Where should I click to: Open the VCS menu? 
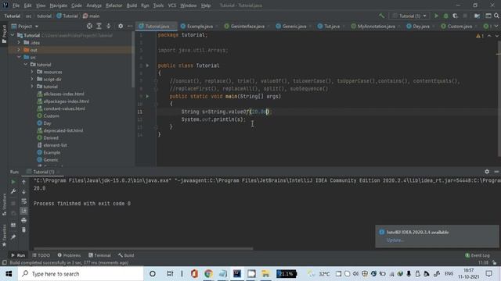(x=172, y=5)
